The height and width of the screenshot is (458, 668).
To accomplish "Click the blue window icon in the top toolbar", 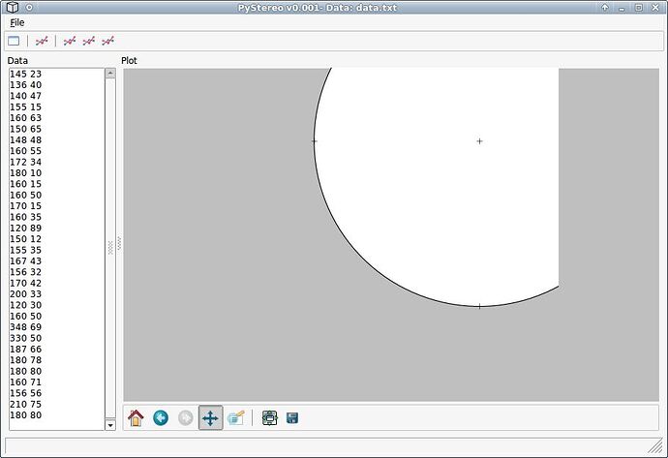I will (x=14, y=41).
